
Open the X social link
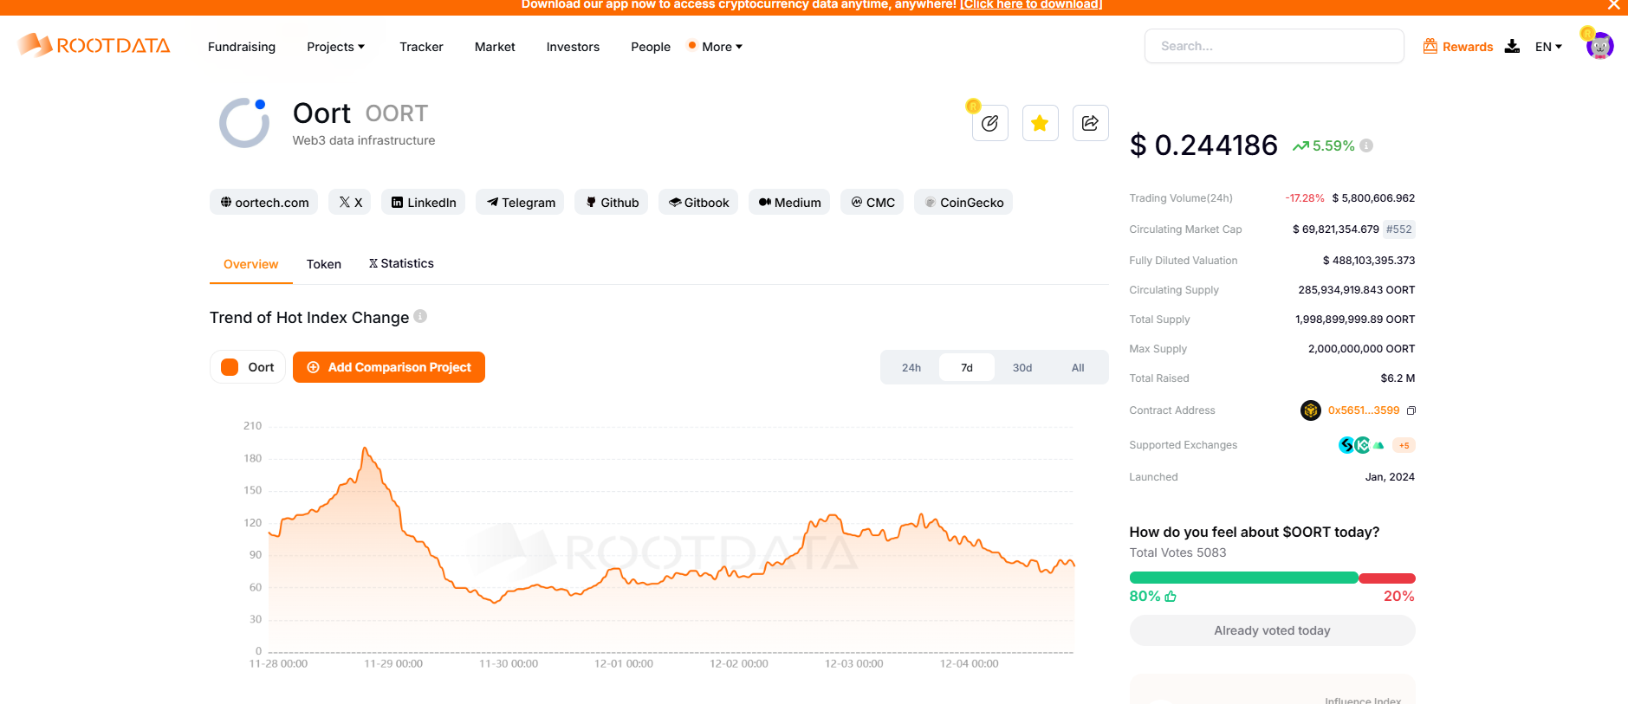[x=350, y=202]
